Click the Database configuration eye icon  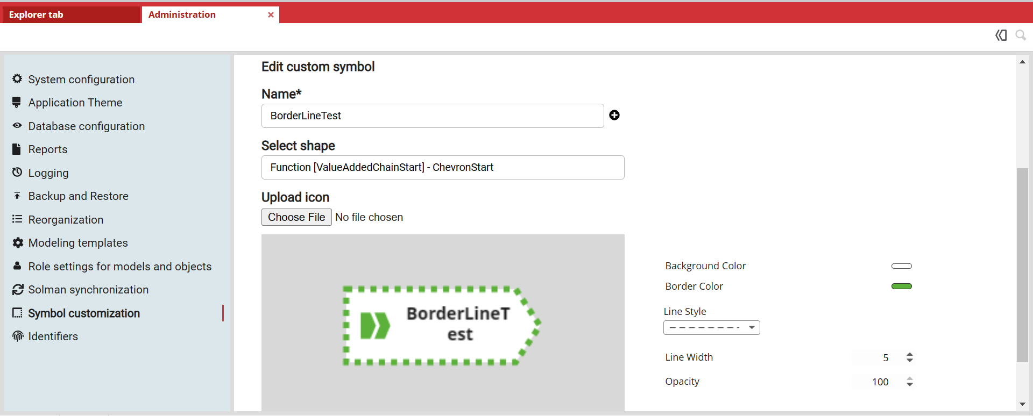click(17, 126)
